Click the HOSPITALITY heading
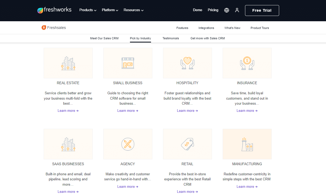This screenshot has width=326, height=196. (188, 83)
